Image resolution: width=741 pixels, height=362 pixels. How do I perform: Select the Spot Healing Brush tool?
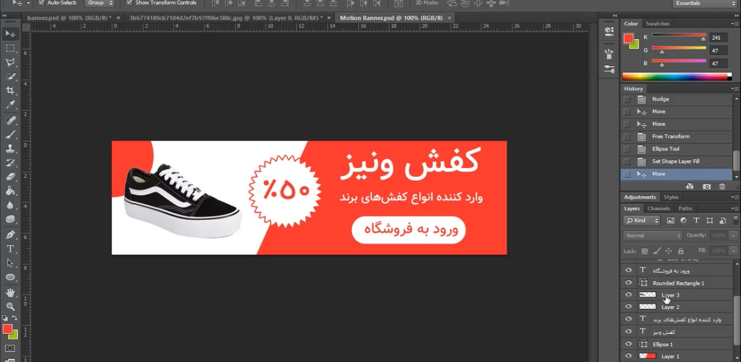pos(10,120)
